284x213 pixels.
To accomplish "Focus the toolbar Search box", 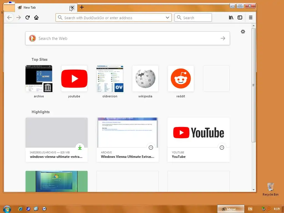I will [x=193, y=17].
